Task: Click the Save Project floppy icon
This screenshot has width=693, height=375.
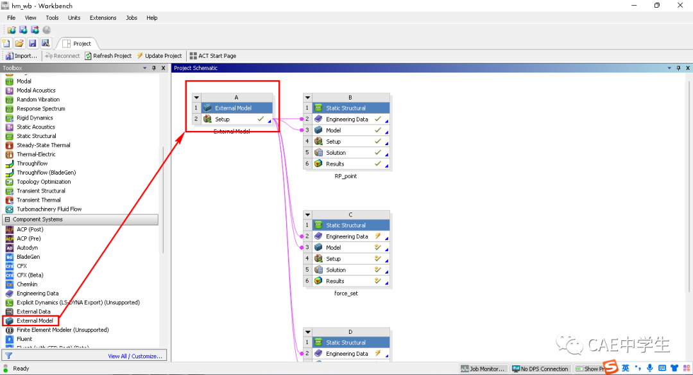Action: pos(32,43)
